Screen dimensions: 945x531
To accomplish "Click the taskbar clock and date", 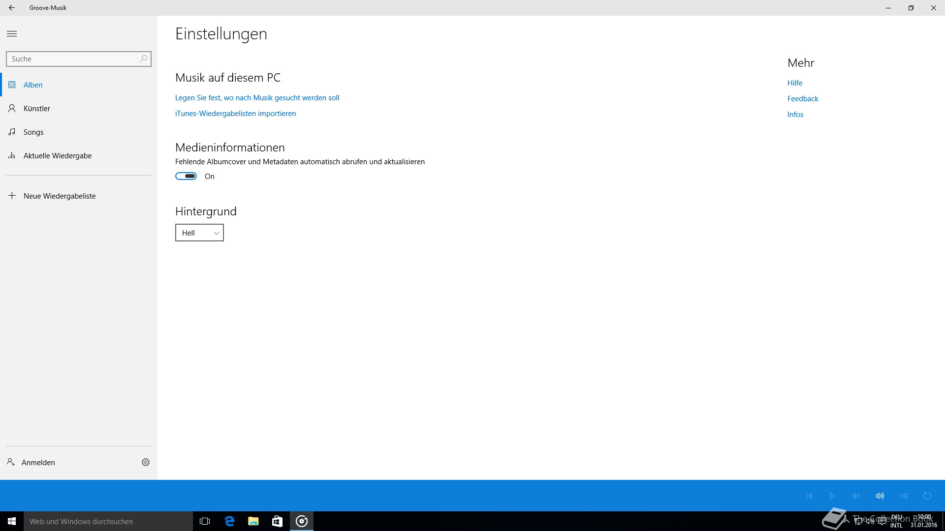I will [924, 521].
